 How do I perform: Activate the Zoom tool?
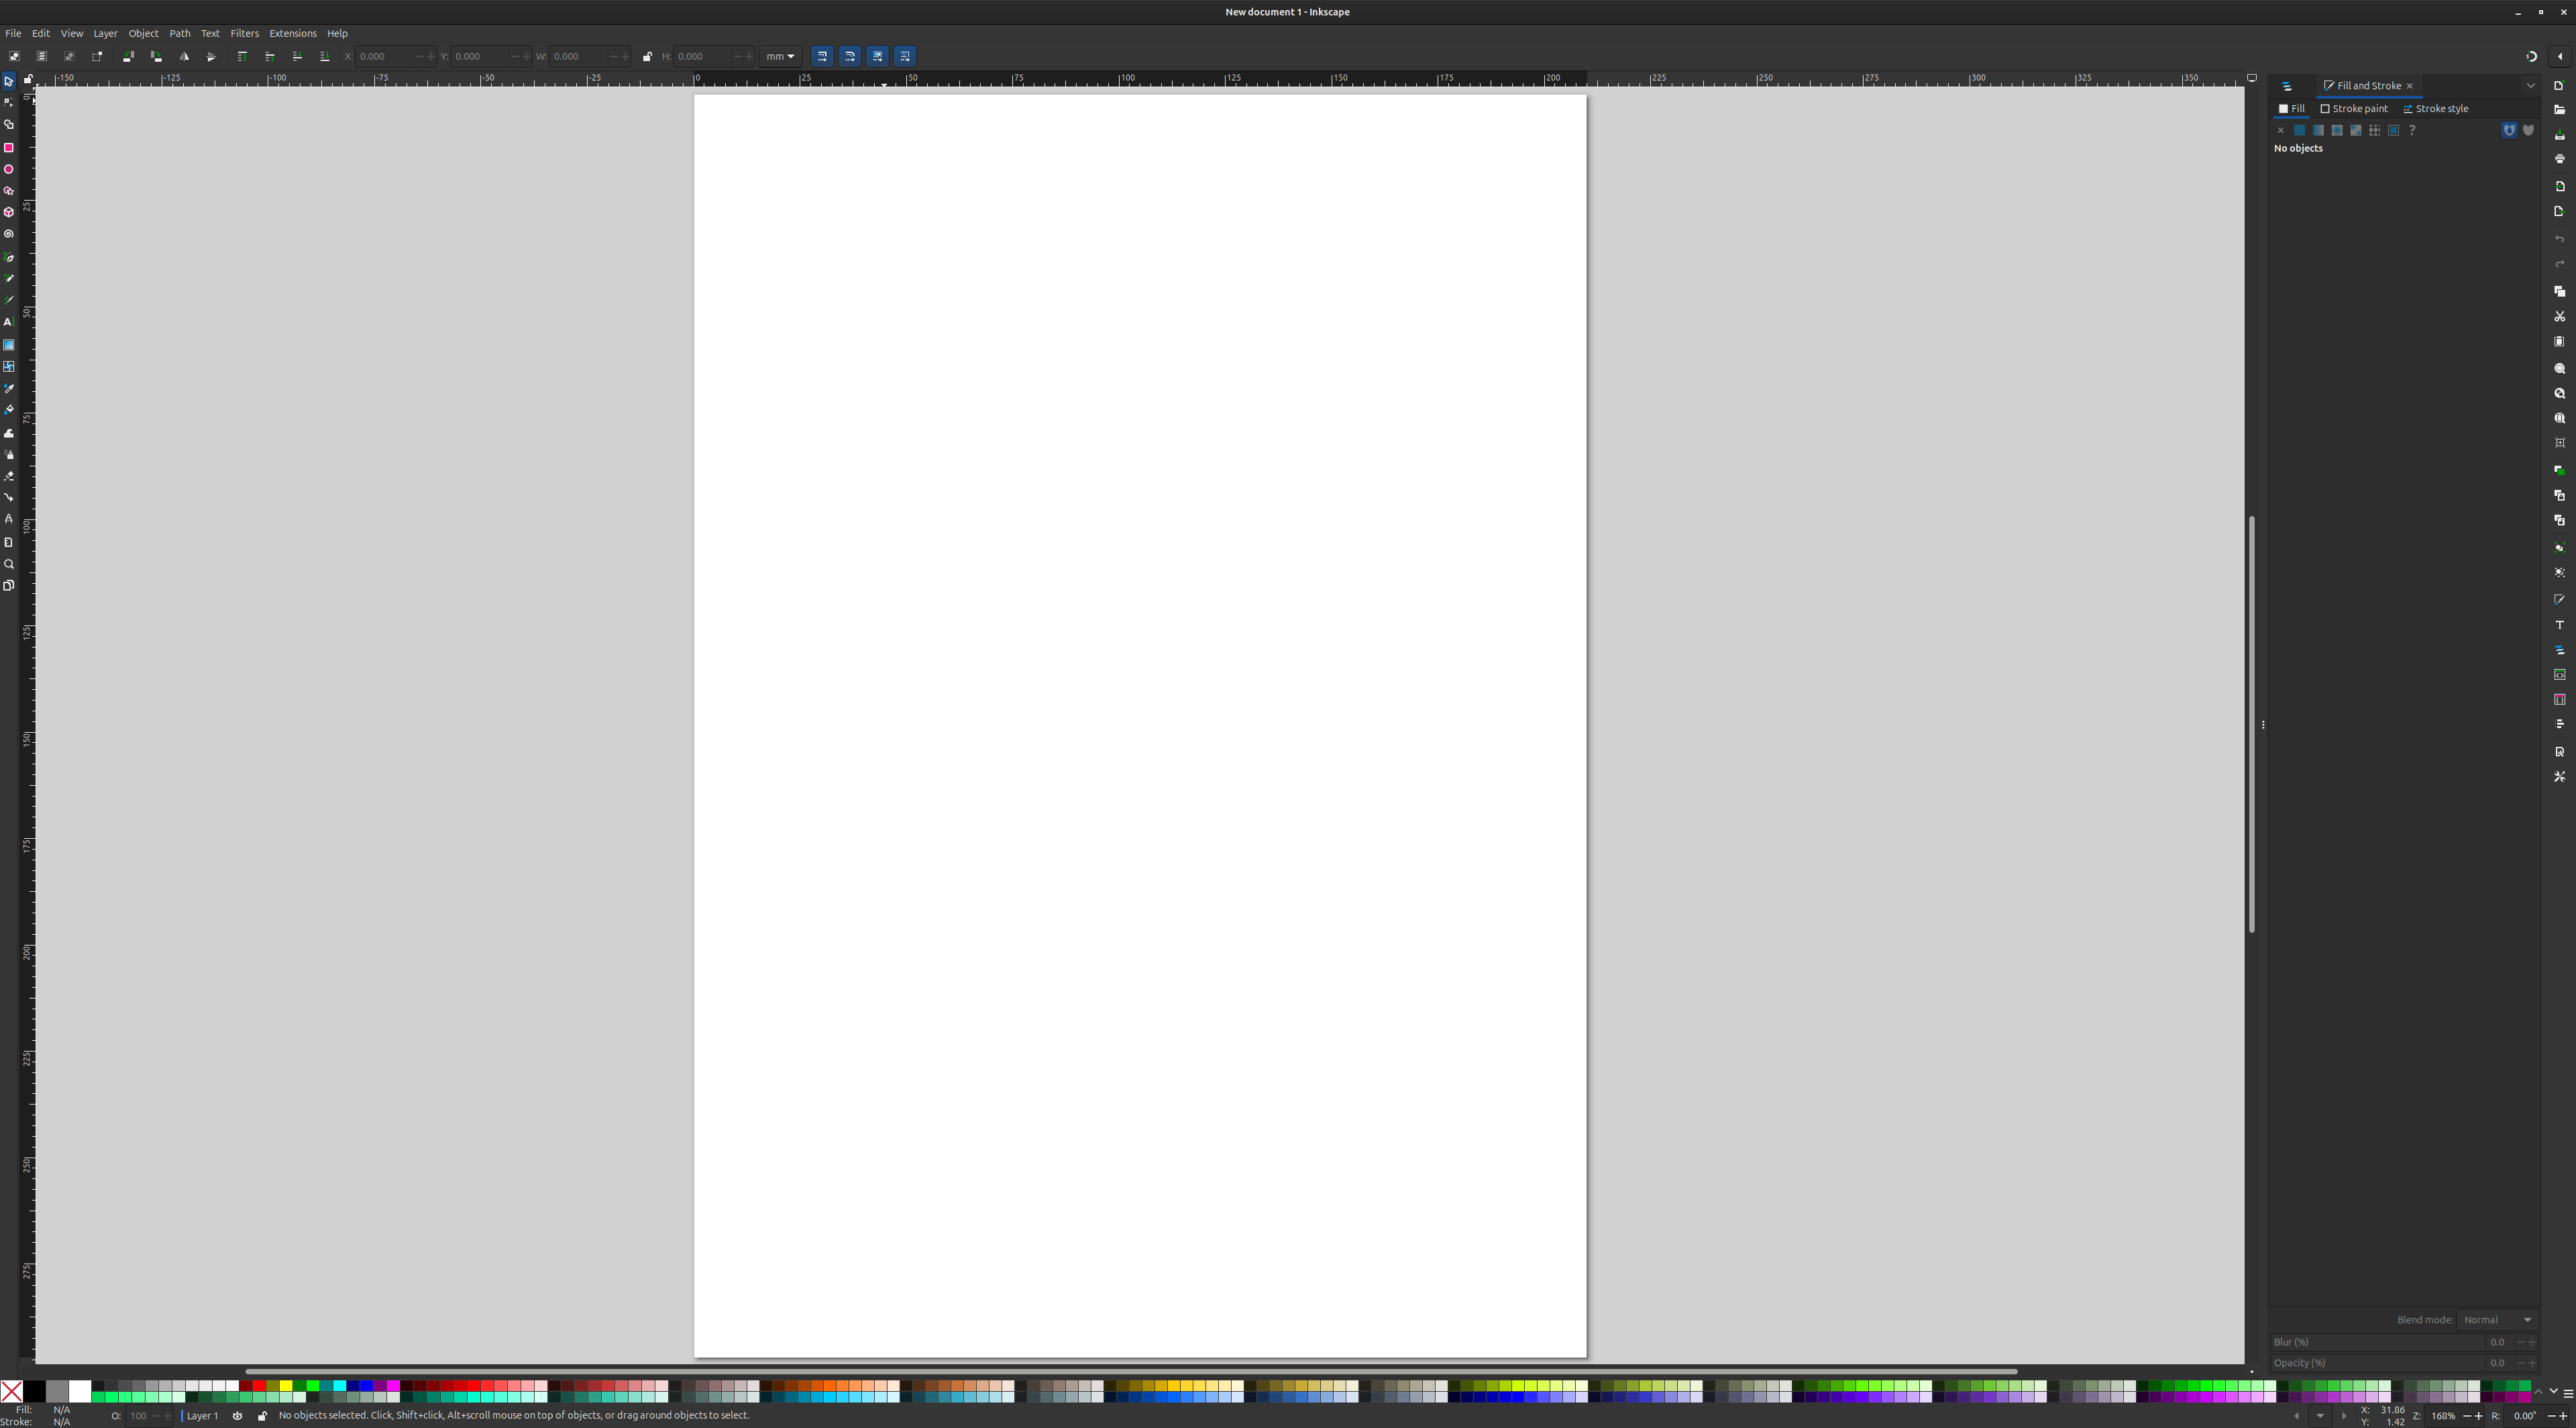(9, 563)
